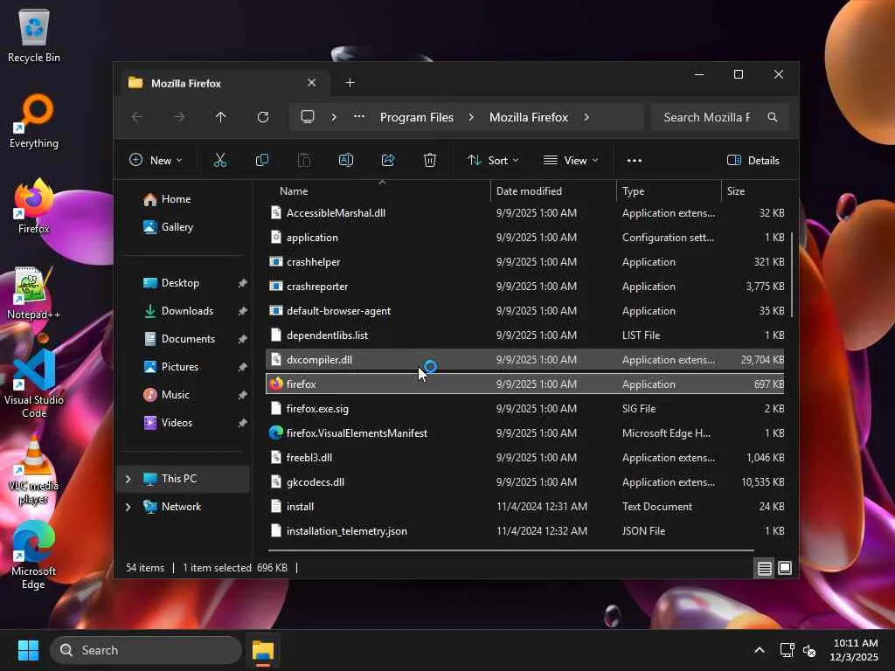Click the address bar ellipsis for hidden path
The height and width of the screenshot is (671, 895).
359,117
